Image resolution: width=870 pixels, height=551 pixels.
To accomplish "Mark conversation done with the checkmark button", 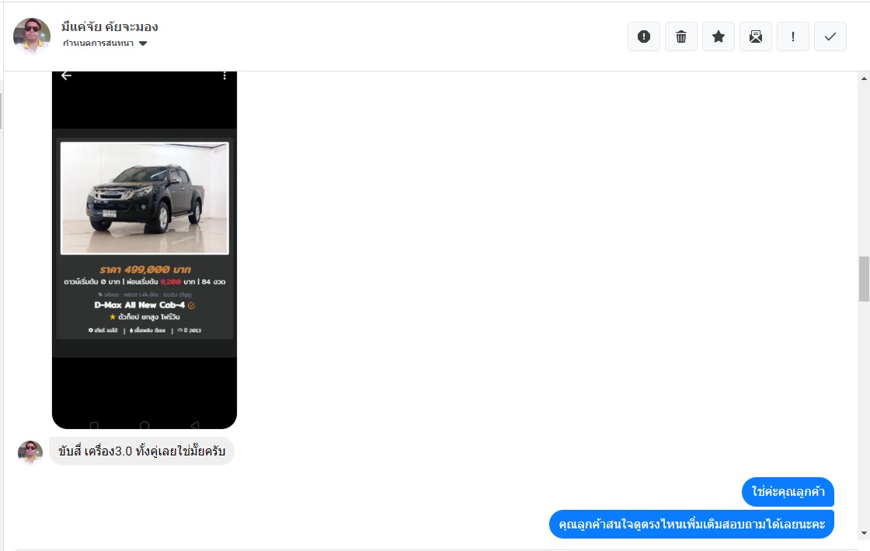I will click(830, 37).
